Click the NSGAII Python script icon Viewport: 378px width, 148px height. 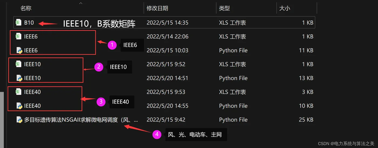pyautogui.click(x=19, y=120)
